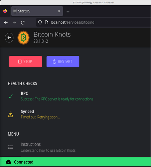Click the localhost/services/bitcoind address bar
This screenshot has height=167, width=151.
click(94, 22)
